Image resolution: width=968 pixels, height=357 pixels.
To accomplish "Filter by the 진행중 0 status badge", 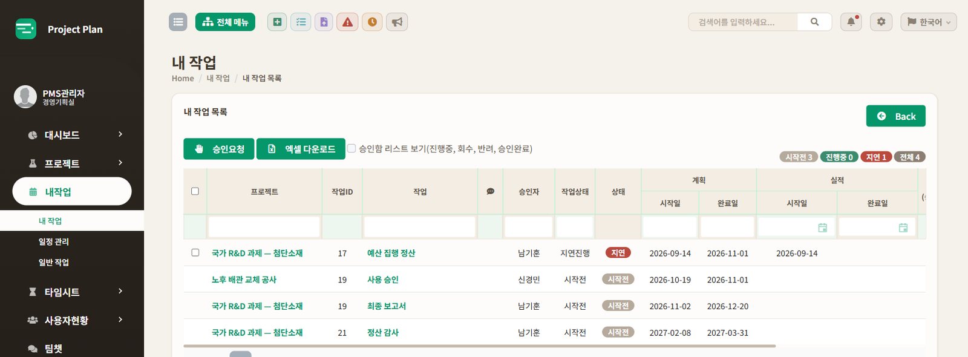I will coord(839,157).
